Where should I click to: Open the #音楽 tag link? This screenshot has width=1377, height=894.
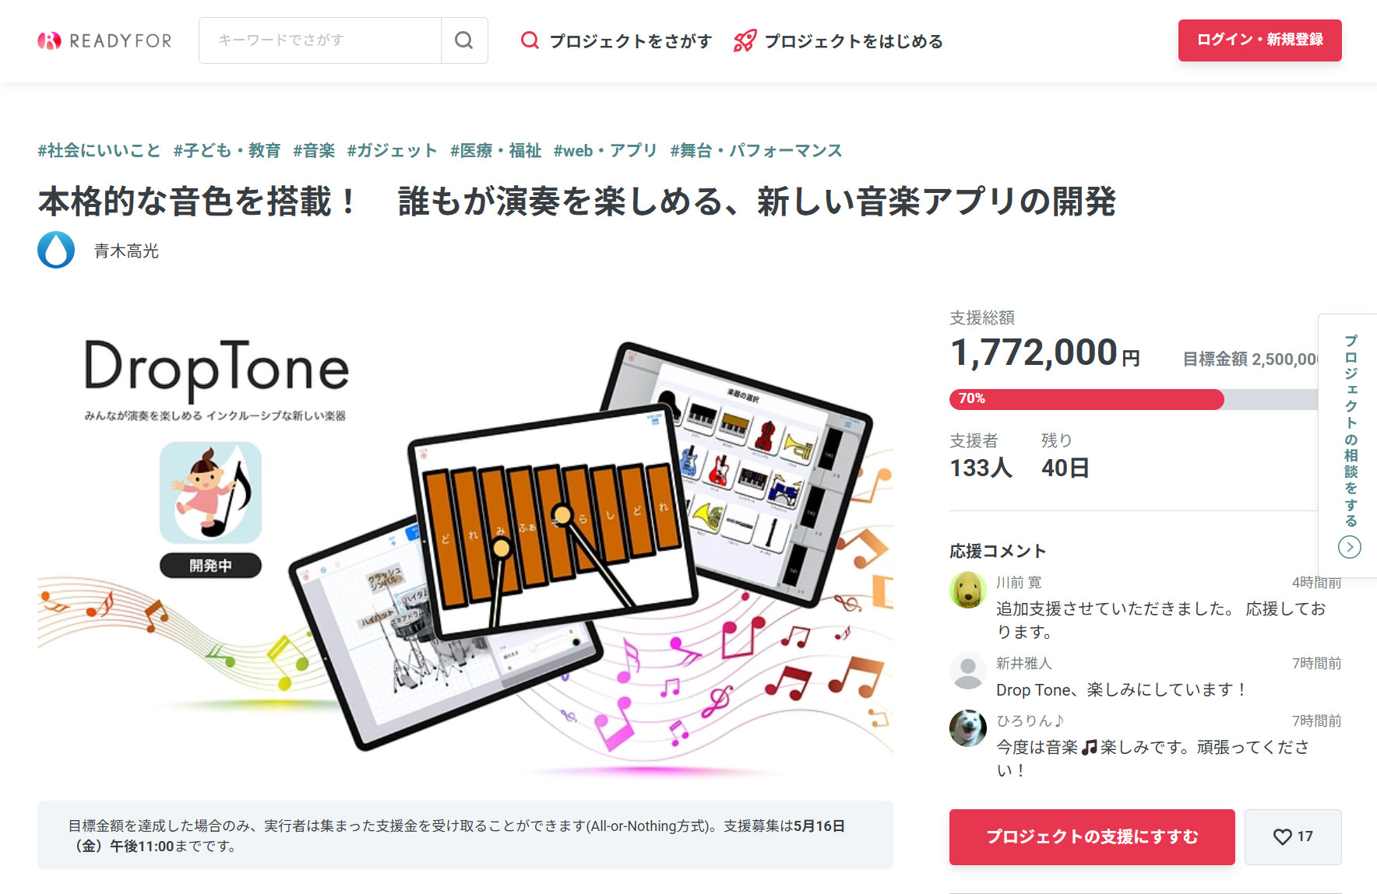(x=314, y=150)
